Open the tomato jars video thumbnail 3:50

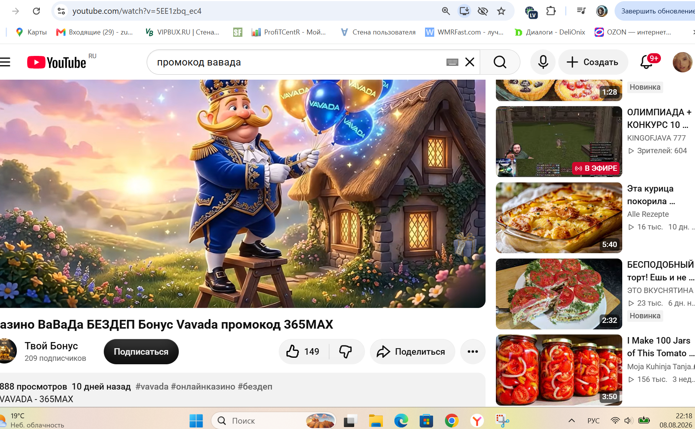[559, 370]
